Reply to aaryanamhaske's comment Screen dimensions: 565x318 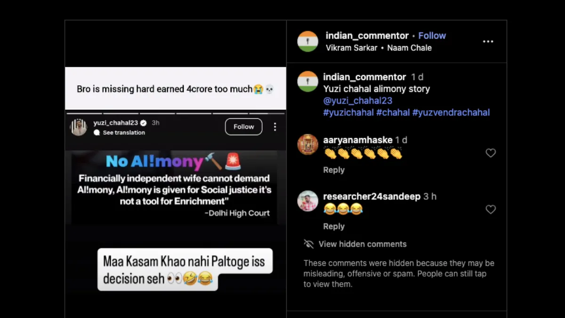click(334, 170)
